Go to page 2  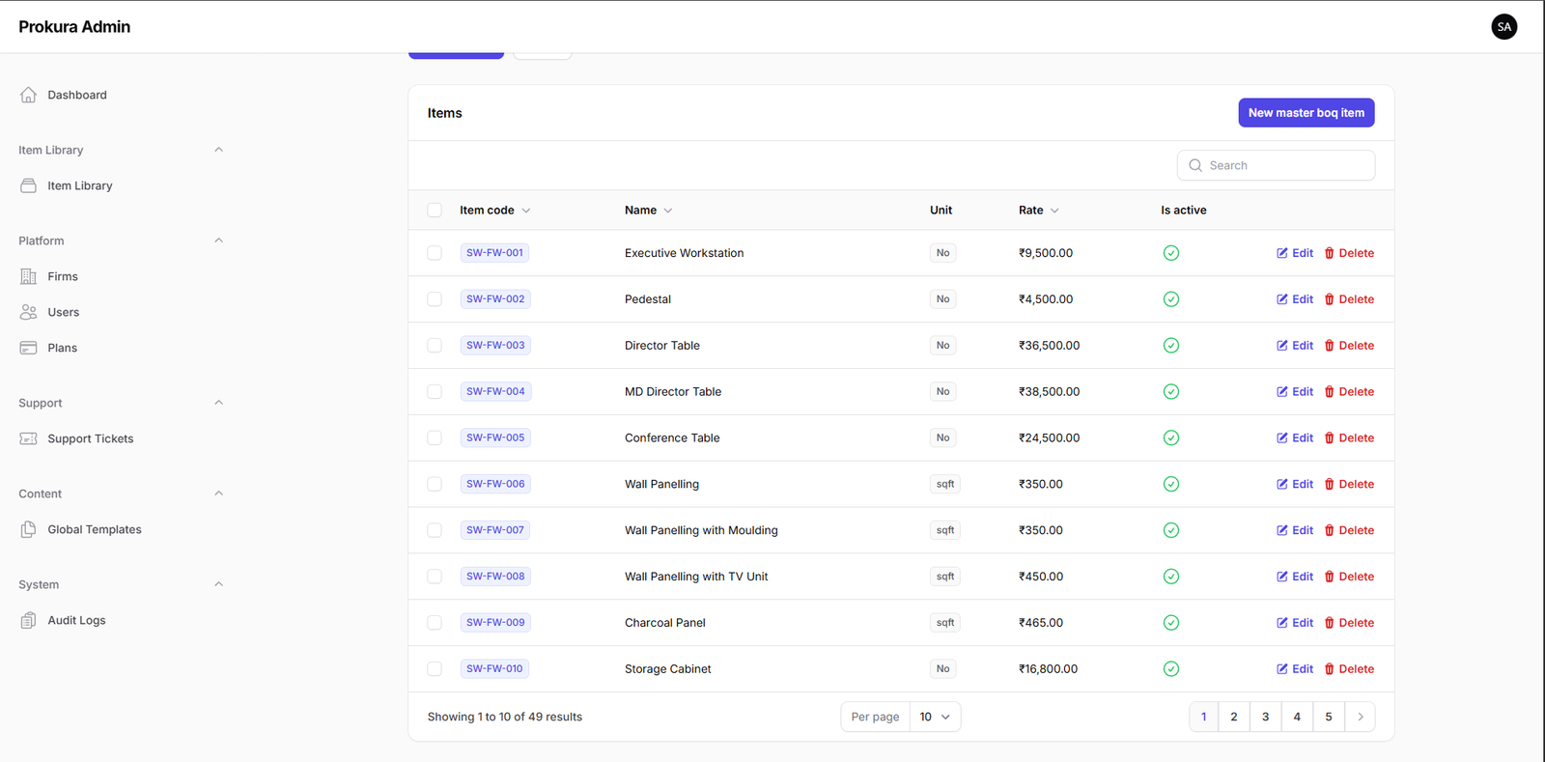(1234, 717)
